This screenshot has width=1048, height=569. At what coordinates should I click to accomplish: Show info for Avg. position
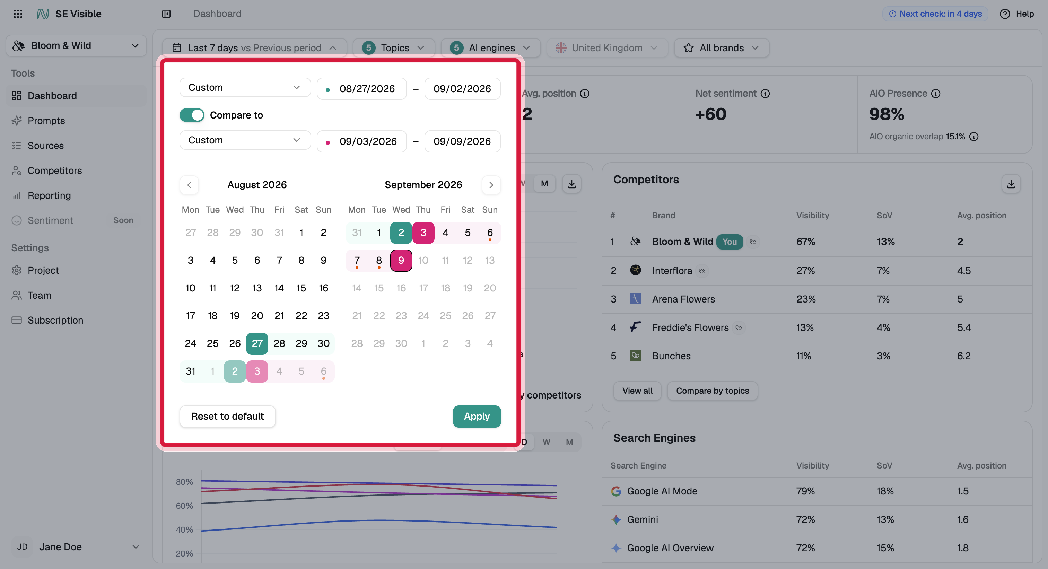pos(585,94)
